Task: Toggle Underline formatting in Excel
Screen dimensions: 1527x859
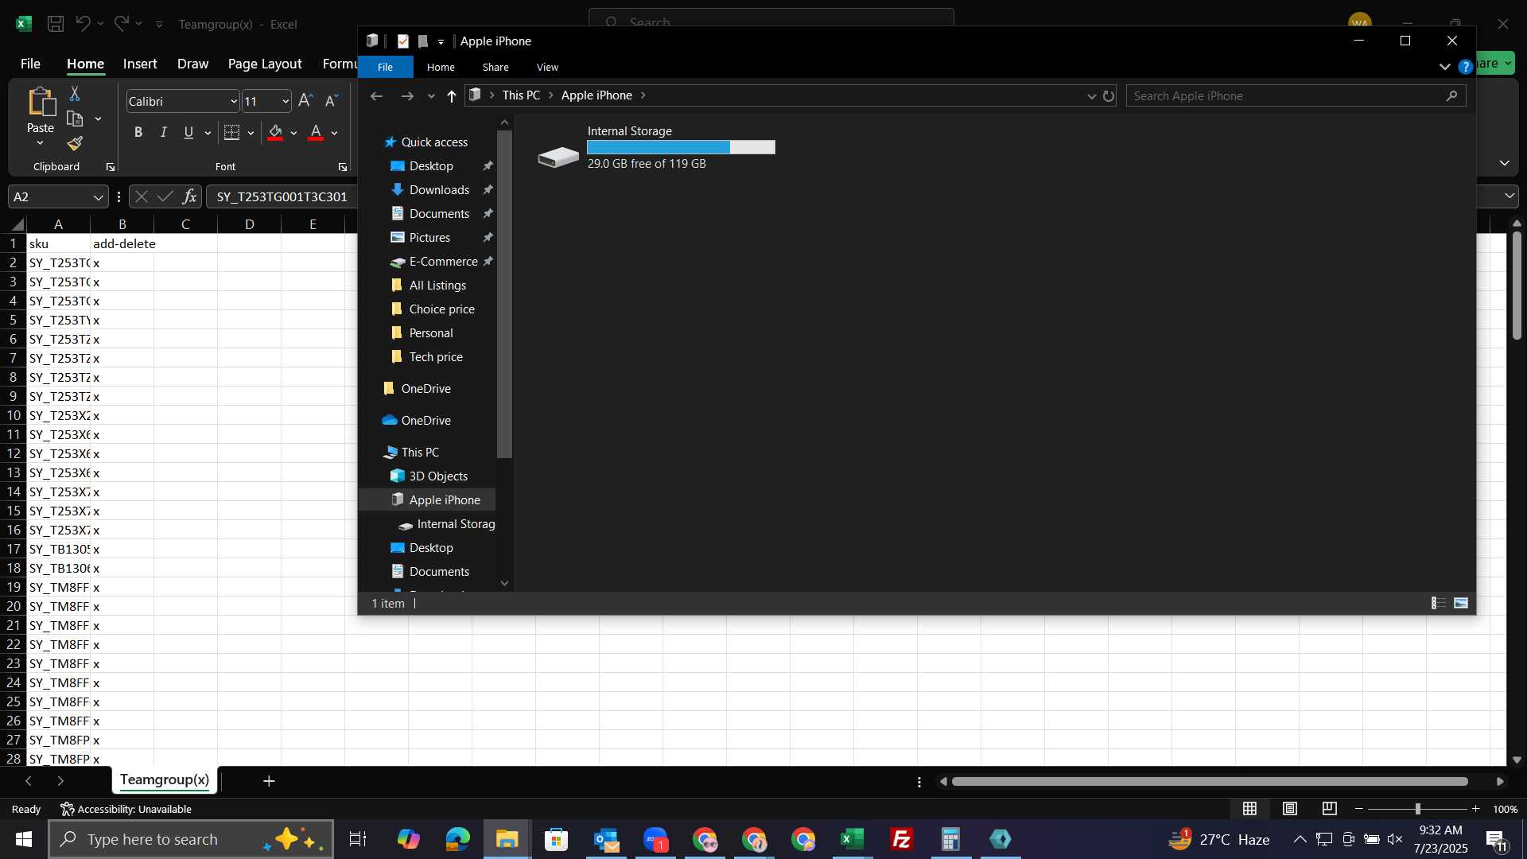Action: point(188,132)
